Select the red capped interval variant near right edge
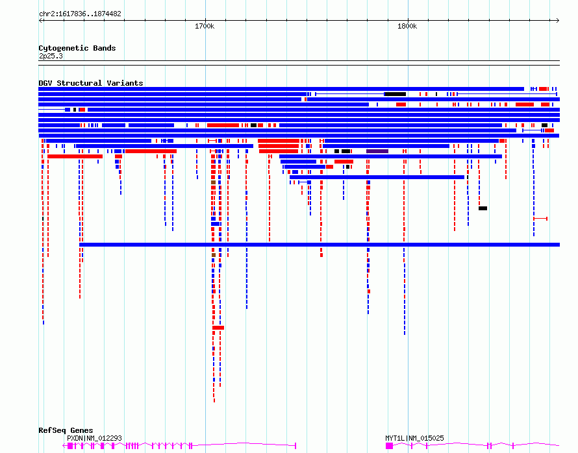578x453 pixels. [x=540, y=219]
